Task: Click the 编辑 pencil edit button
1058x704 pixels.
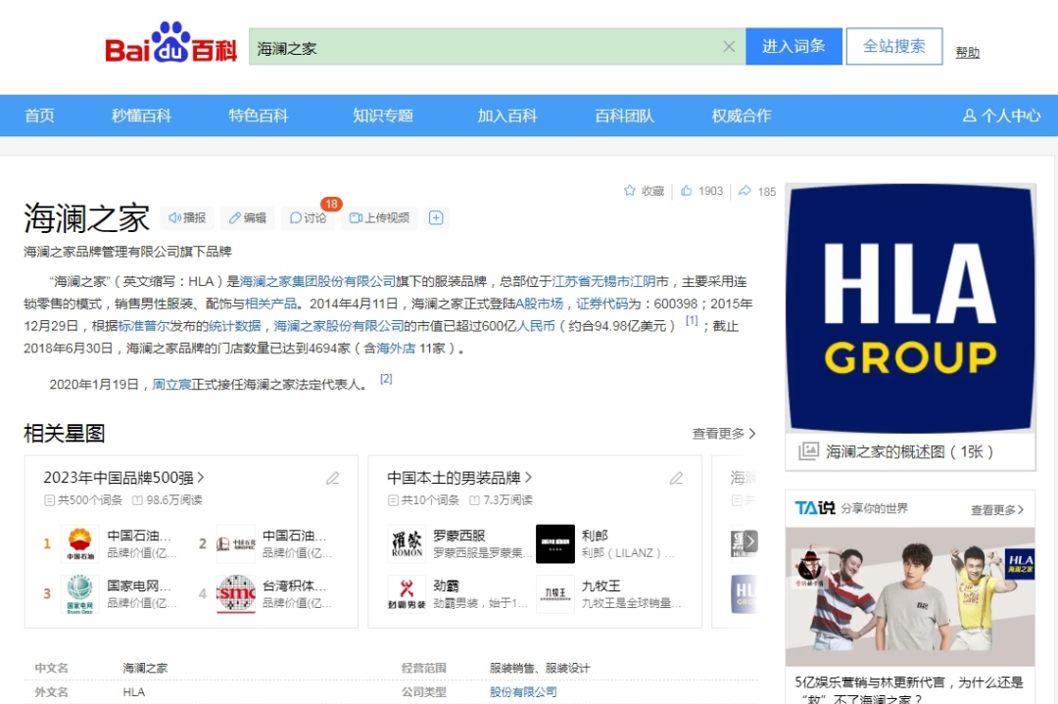Action: [248, 217]
